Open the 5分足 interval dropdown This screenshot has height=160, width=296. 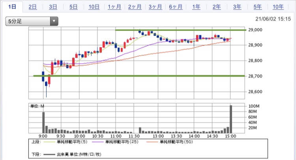click(x=32, y=21)
